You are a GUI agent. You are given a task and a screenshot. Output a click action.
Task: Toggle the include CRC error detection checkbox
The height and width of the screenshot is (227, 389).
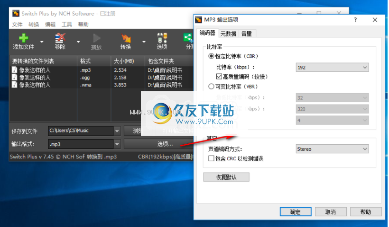coord(211,158)
